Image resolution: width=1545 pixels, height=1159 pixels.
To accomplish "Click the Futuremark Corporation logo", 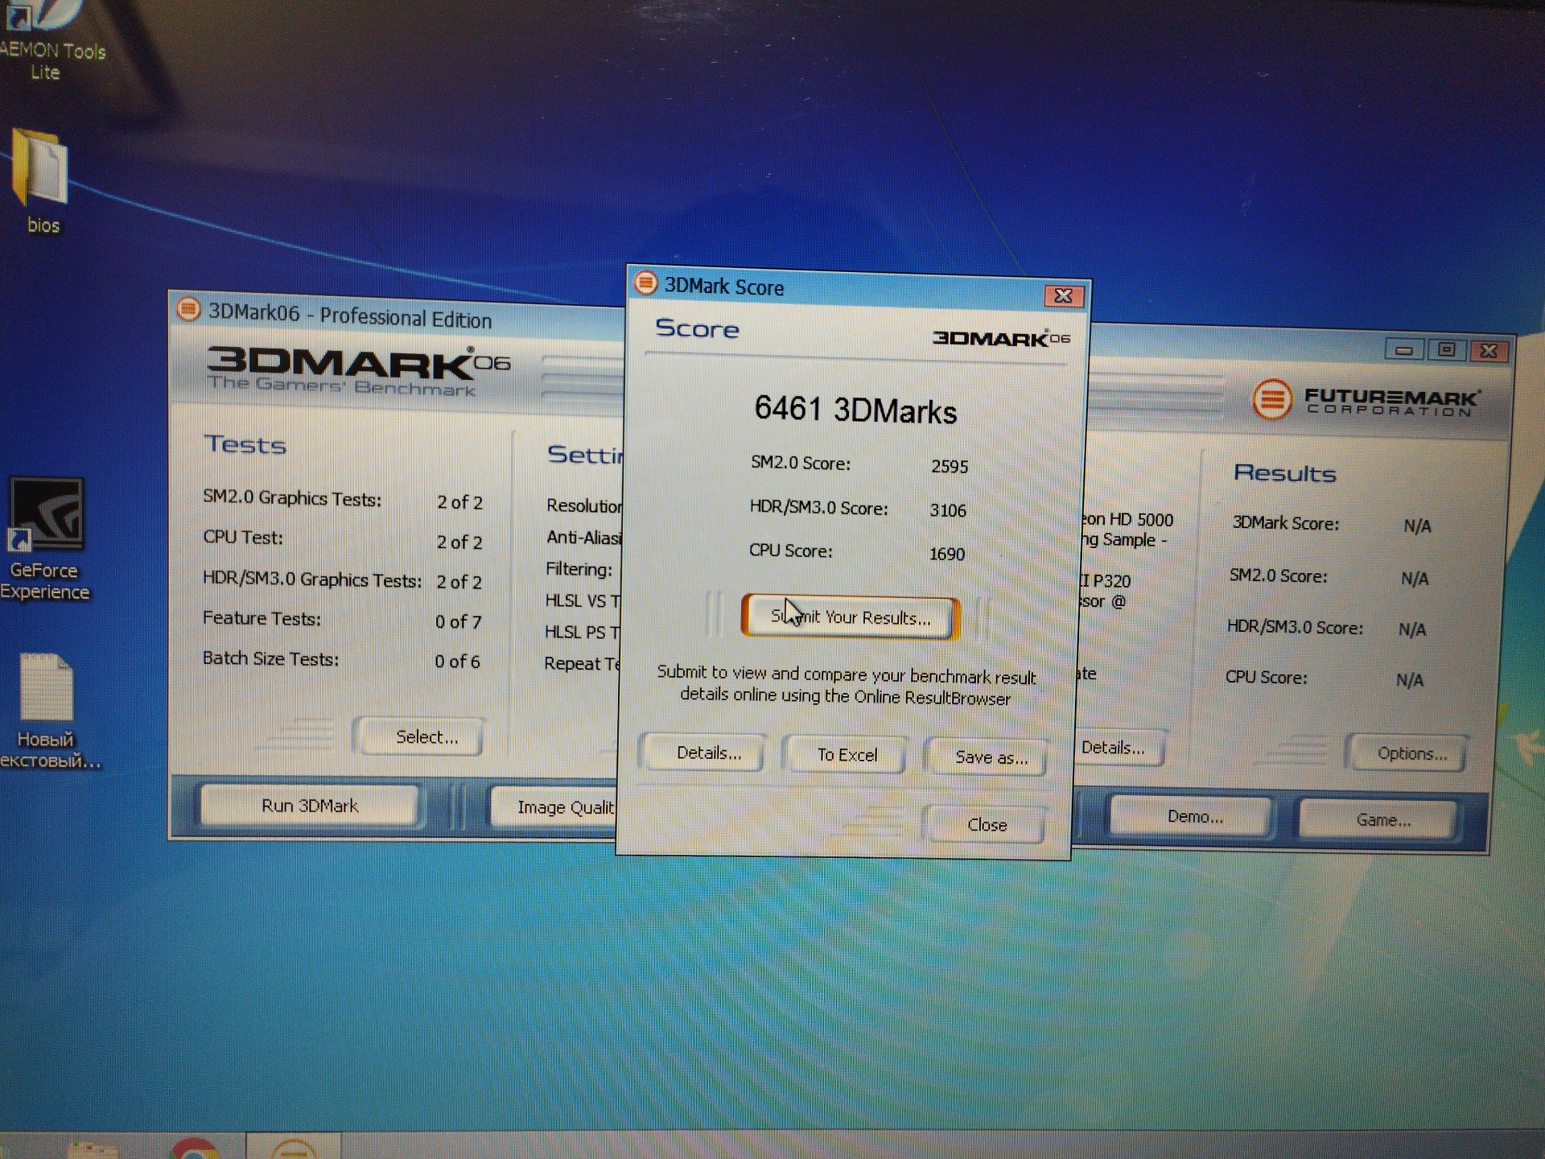I will [1366, 399].
